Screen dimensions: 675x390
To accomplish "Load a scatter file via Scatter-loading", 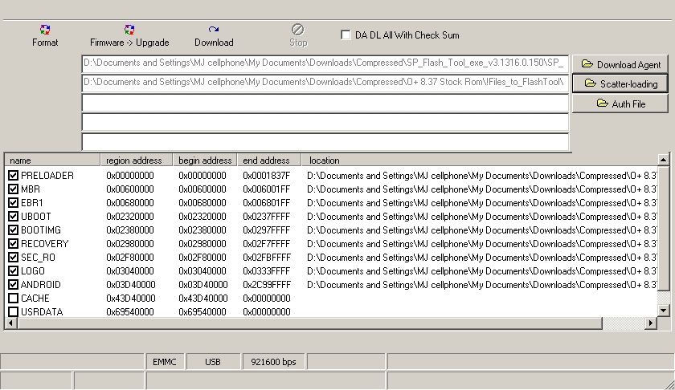I will click(620, 83).
